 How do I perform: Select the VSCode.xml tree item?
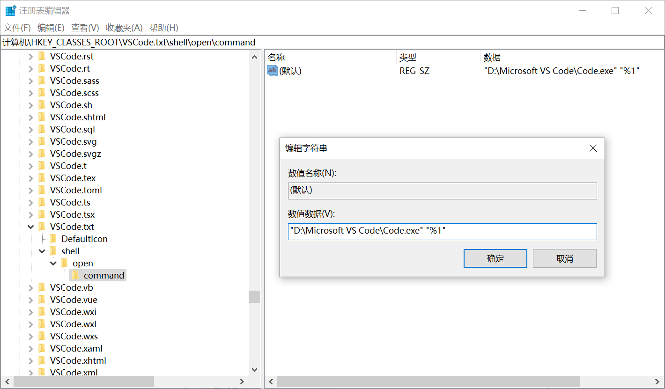74,372
